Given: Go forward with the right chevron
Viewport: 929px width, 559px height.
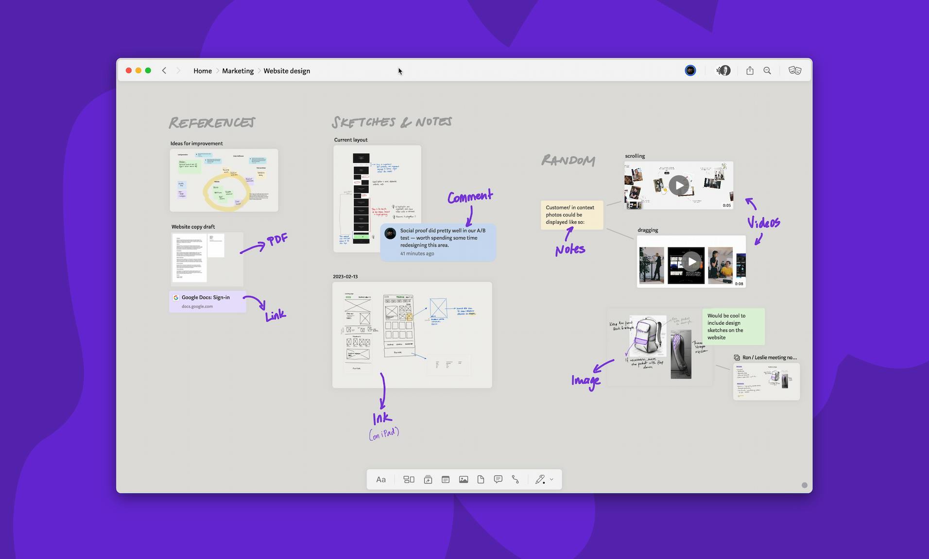Looking at the screenshot, I should 178,70.
